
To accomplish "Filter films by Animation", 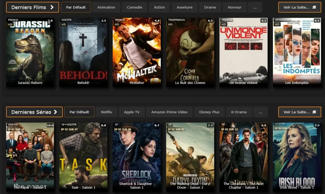I will [x=106, y=7].
